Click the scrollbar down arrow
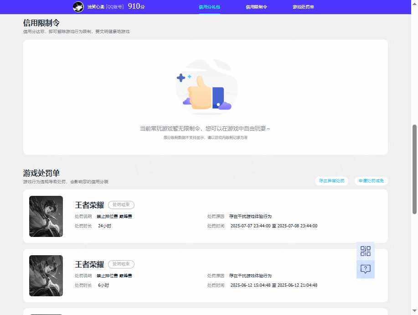Viewport: 418px width, 315px height. (414, 311)
